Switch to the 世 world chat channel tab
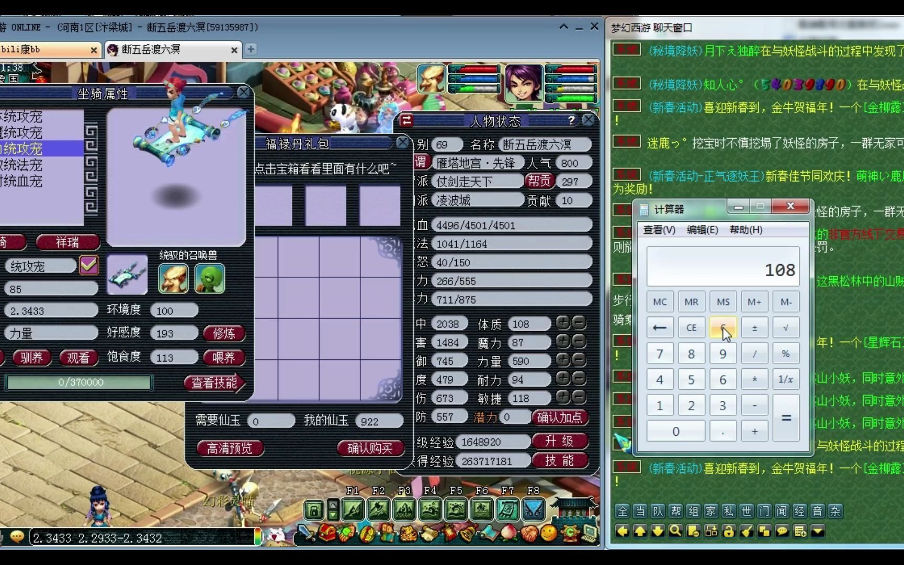The width and height of the screenshot is (904, 565). click(x=747, y=511)
